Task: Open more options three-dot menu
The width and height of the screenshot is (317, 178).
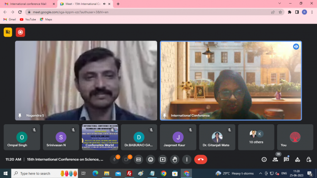Action: click(187, 159)
